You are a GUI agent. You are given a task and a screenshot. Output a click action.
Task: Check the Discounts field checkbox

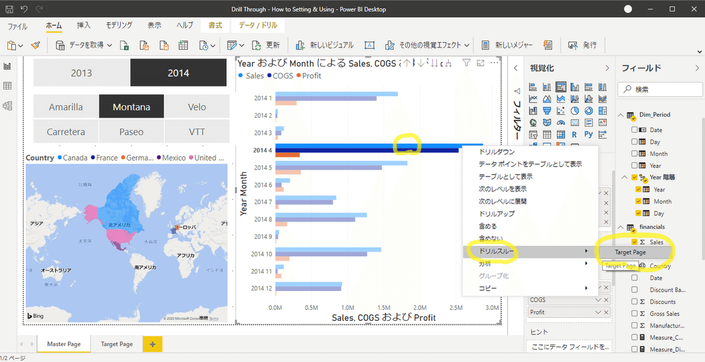pyautogui.click(x=634, y=302)
